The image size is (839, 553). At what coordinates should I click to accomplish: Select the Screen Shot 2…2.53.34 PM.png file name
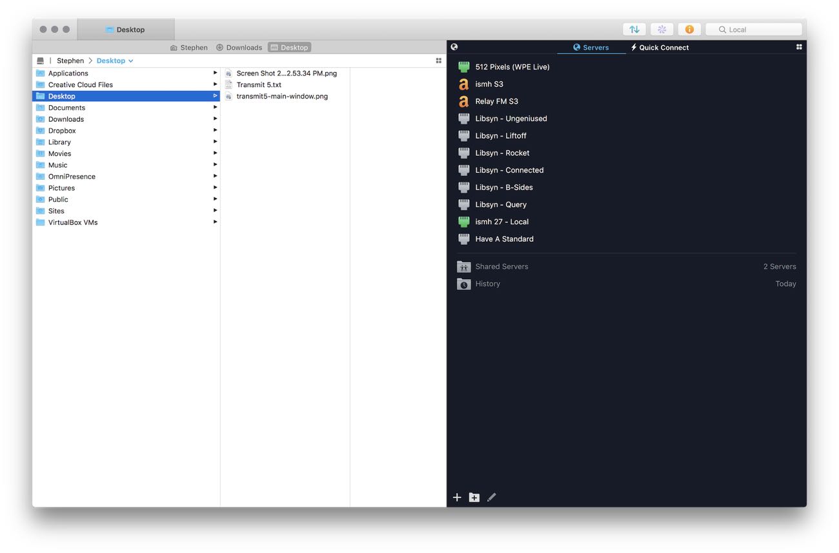287,73
